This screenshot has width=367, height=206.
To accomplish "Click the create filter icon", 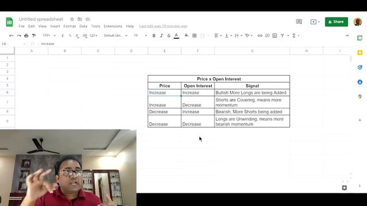I will pyautogui.click(x=283, y=35).
